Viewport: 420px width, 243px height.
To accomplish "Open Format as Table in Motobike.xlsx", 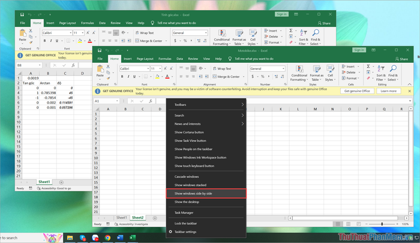I will (x=317, y=73).
